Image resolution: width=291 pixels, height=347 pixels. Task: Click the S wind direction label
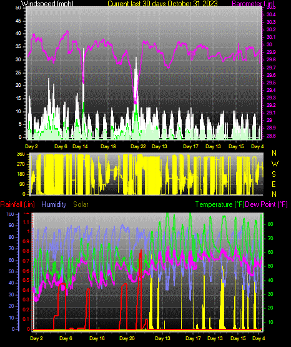coord(274,174)
